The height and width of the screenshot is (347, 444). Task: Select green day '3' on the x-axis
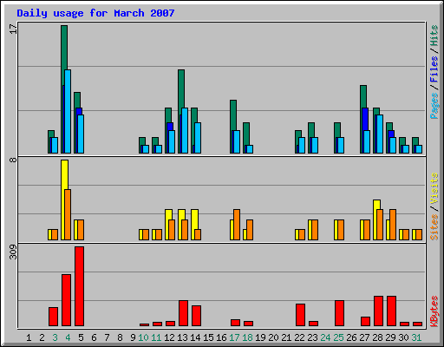[55, 337]
